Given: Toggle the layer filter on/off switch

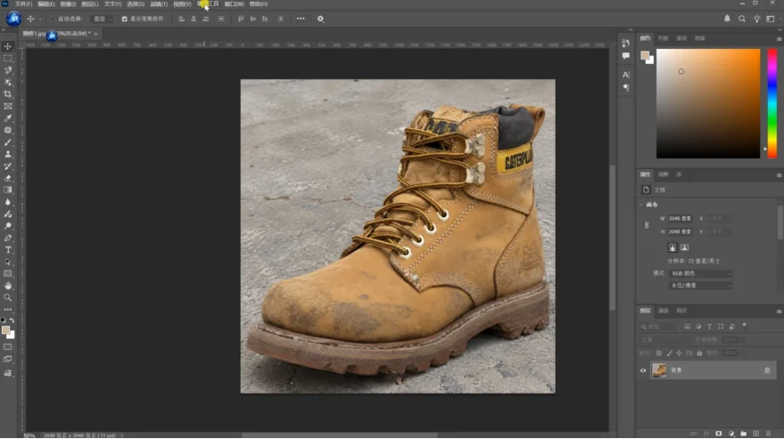Looking at the screenshot, I should 745,326.
